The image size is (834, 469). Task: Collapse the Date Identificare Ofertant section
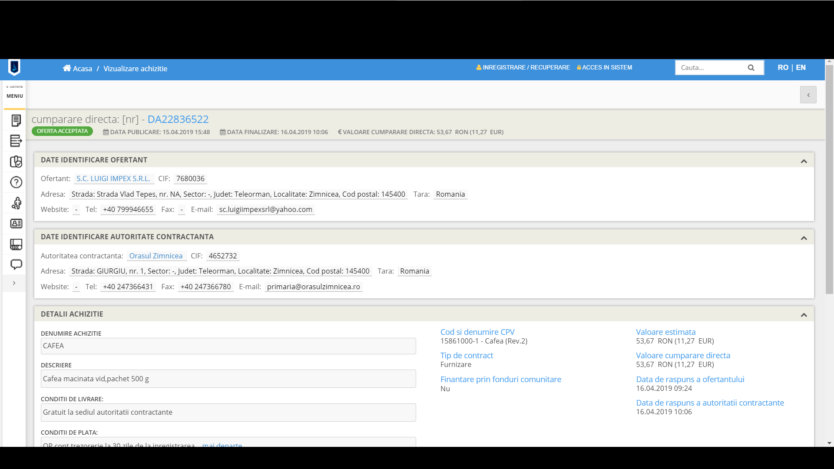click(x=804, y=161)
